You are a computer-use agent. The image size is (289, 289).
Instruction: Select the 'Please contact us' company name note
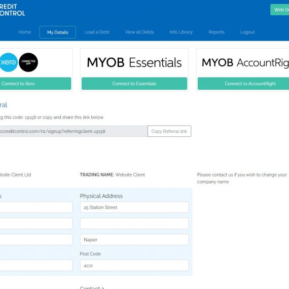point(242,178)
